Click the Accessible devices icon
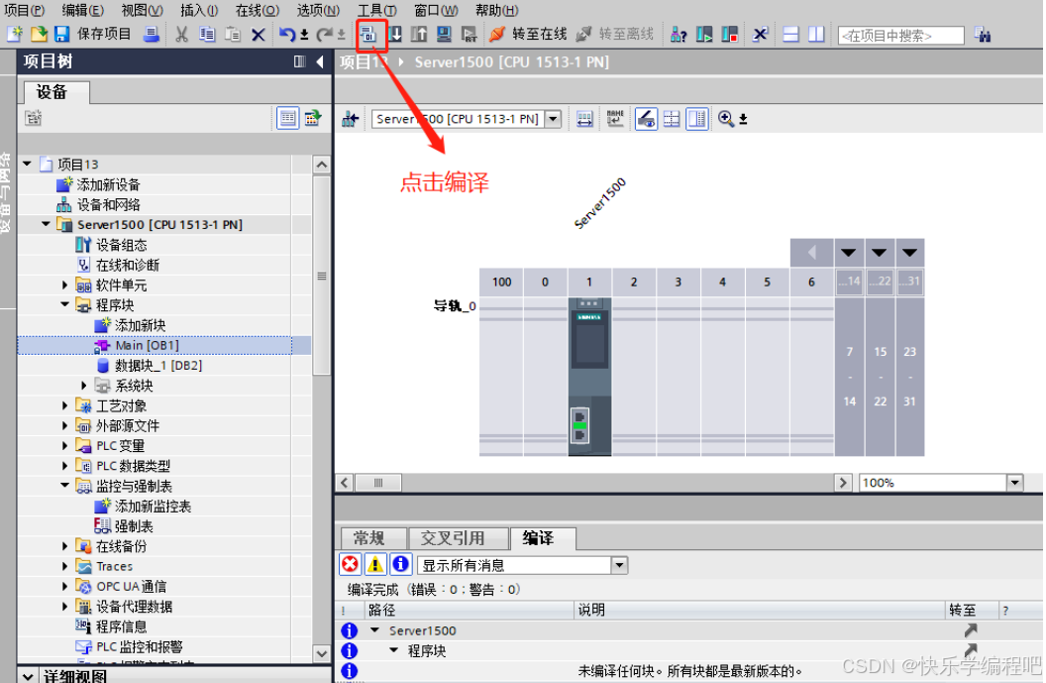The width and height of the screenshot is (1046, 683). coord(679,34)
